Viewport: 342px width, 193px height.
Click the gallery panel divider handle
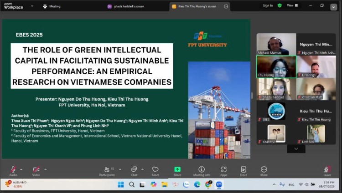pos(252,96)
